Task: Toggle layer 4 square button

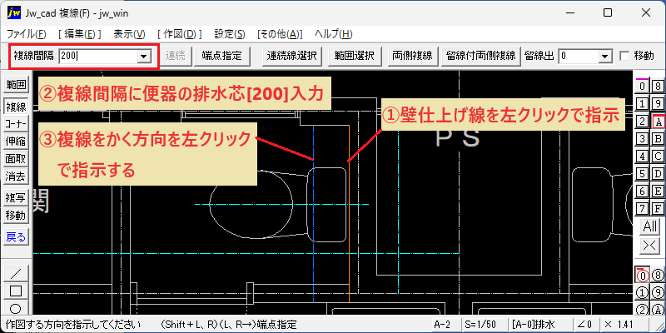Action: pyautogui.click(x=643, y=157)
